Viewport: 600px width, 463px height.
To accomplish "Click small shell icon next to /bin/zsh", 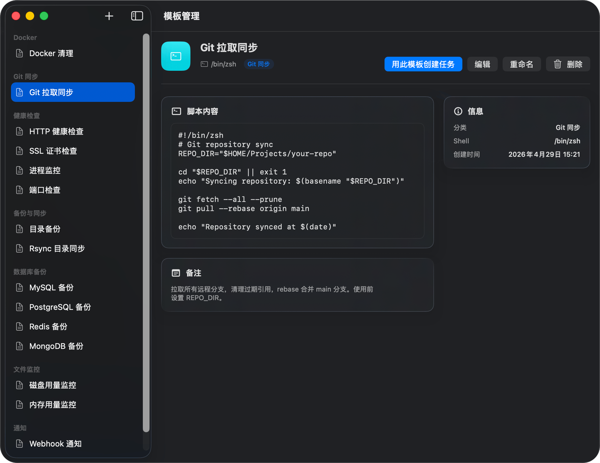I will (x=204, y=64).
